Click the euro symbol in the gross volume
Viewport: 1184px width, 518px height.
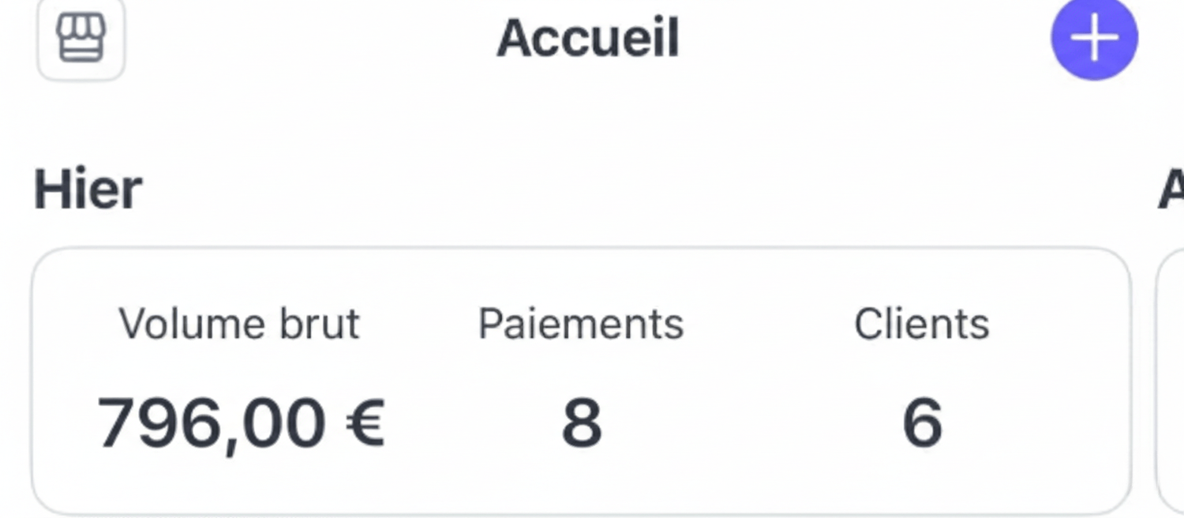365,423
